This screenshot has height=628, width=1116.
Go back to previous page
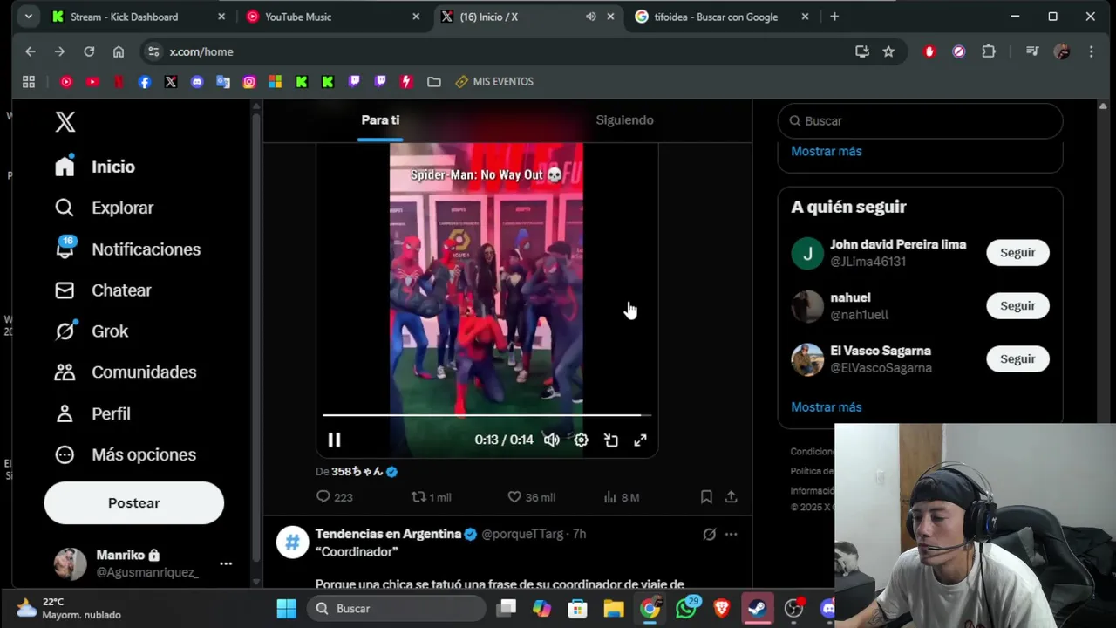pos(31,51)
